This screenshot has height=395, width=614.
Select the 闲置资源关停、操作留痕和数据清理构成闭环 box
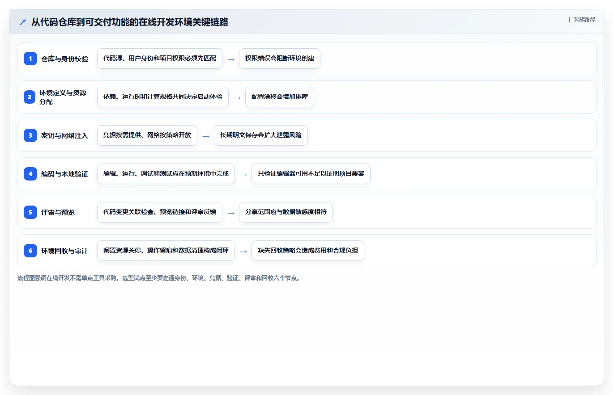(x=166, y=251)
